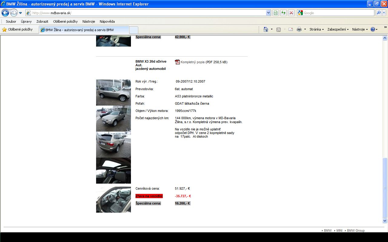The height and width of the screenshot is (242, 388).
Task: Open the Soubor menu
Action: tap(11, 21)
